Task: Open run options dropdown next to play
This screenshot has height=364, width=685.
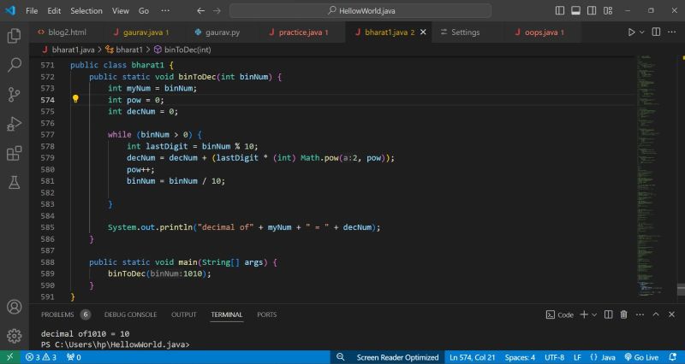Action: (x=641, y=32)
